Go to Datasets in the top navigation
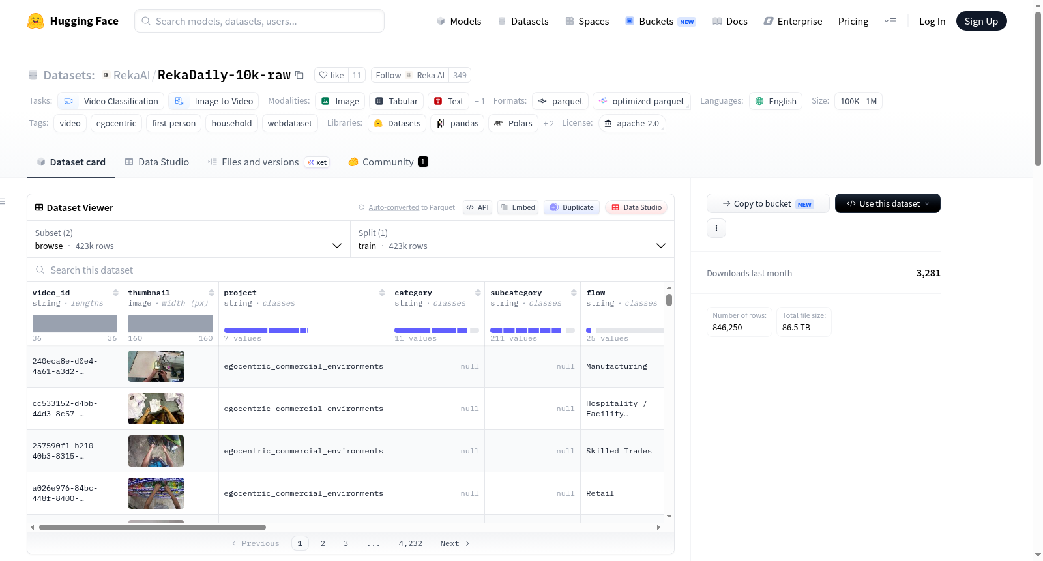Viewport: 1043px width, 561px height. (523, 21)
